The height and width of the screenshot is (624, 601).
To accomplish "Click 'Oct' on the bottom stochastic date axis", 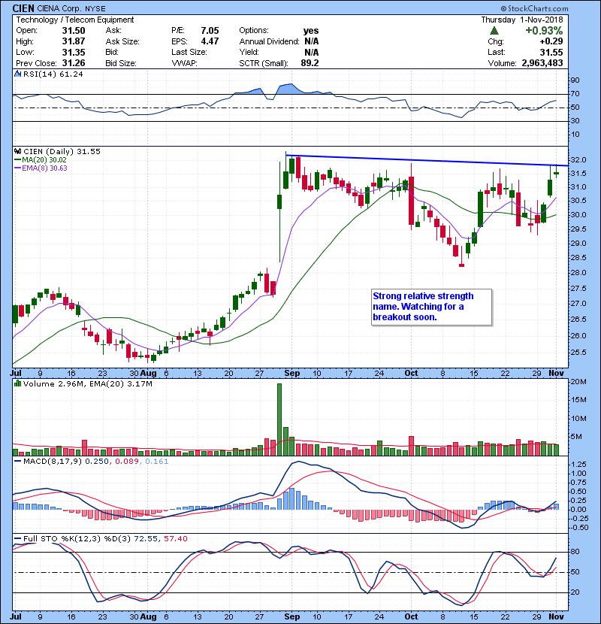I will (411, 616).
